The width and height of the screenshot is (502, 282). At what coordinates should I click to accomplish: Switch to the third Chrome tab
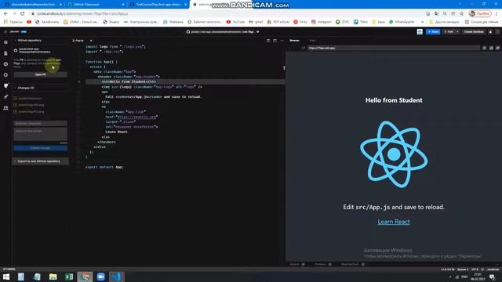point(158,5)
